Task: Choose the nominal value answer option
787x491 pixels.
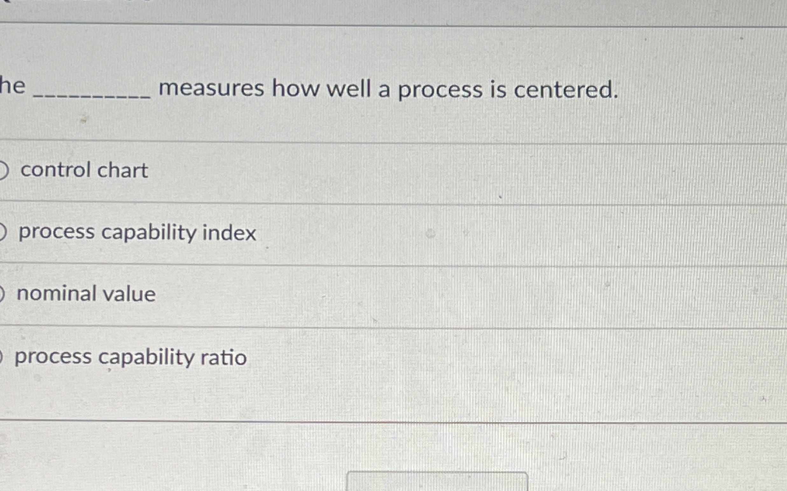Action: 3,293
